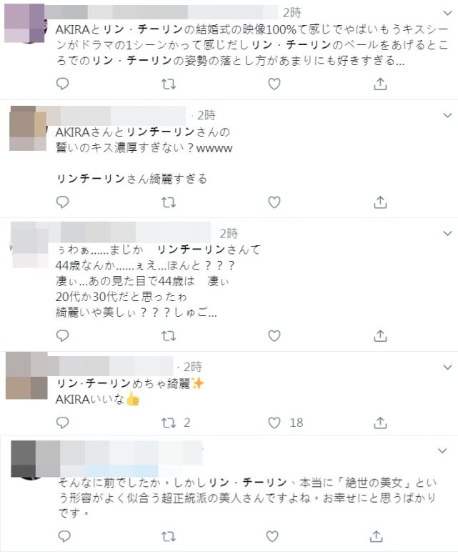
Task: Open the avatar of the AKIRAいいな tweet author
Action: [26, 376]
